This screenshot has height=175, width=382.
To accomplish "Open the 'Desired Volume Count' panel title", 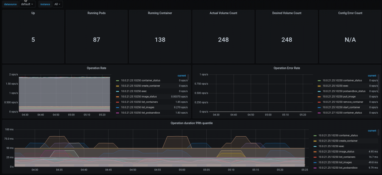I will point(287,13).
